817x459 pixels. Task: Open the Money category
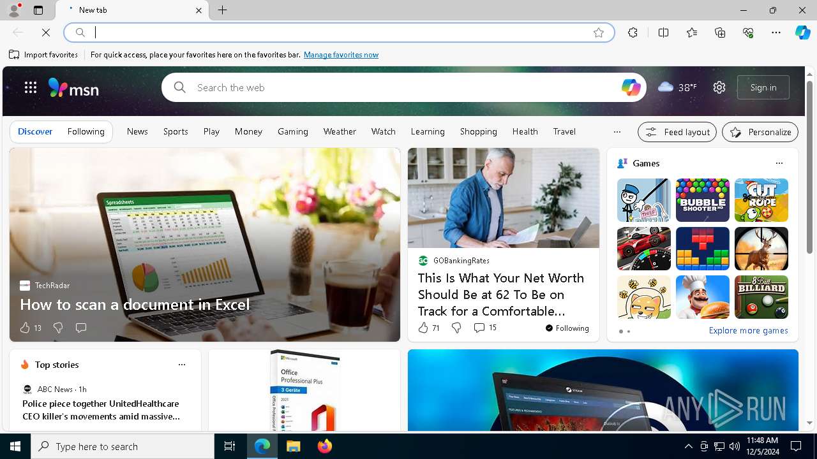tap(248, 131)
